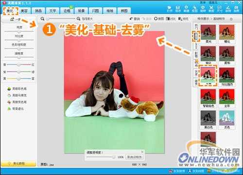Open the 菜单 menu in title bar
The width and height of the screenshot is (243, 175).
point(203,2)
